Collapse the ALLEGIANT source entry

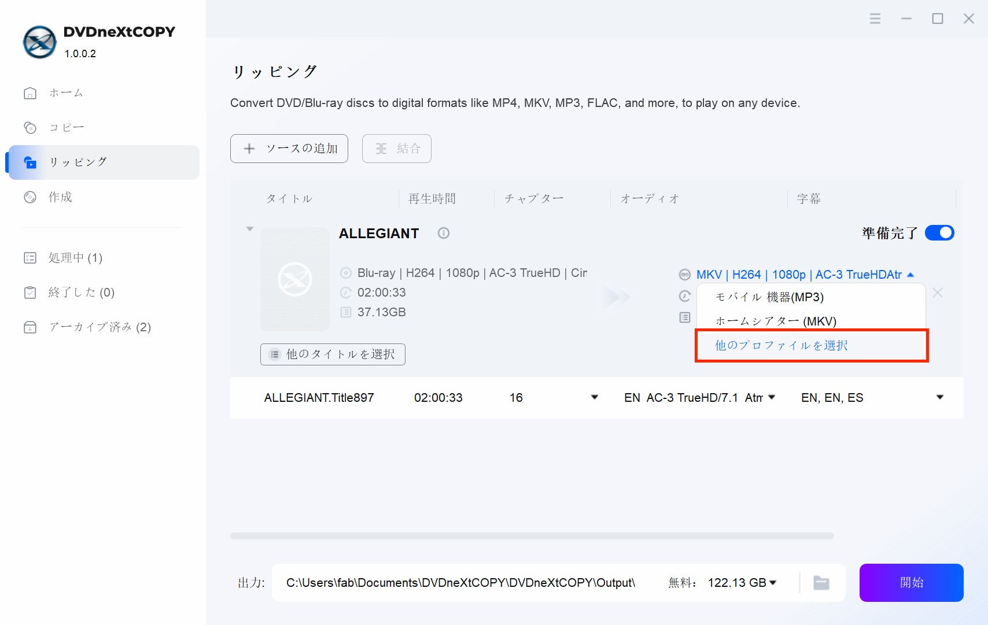pyautogui.click(x=250, y=229)
